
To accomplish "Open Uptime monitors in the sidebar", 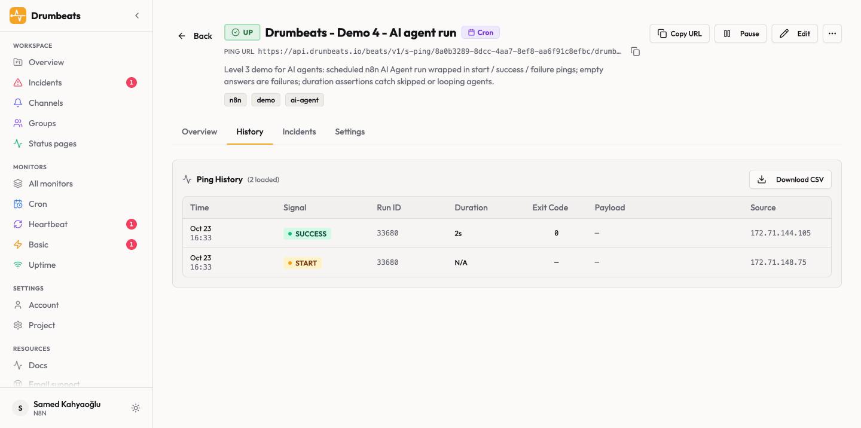I will point(76,265).
